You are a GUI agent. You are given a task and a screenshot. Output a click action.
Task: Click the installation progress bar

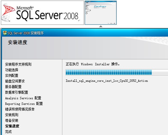pyautogui.click(x=117, y=72)
